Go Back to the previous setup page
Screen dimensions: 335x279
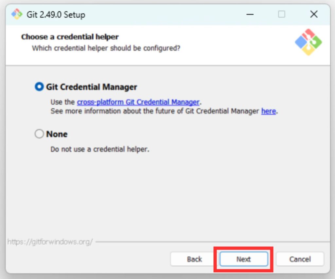point(194,259)
